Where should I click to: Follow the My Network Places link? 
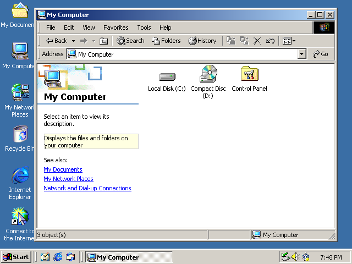click(68, 179)
